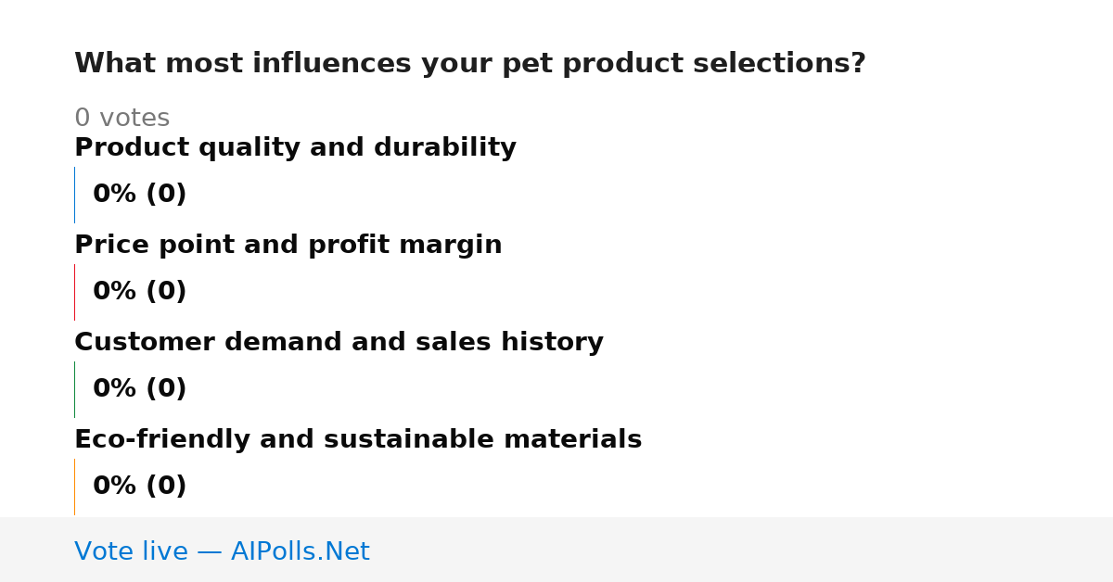This screenshot has width=1113, height=582.
Task: Click the red bar under Price point
Action: click(74, 292)
